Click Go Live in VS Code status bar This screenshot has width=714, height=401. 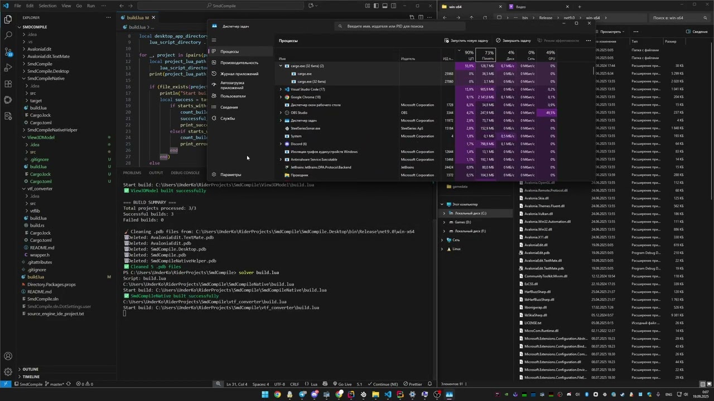[x=341, y=384]
